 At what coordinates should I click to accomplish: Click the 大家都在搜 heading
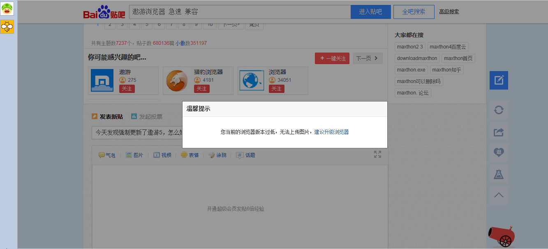click(x=409, y=35)
